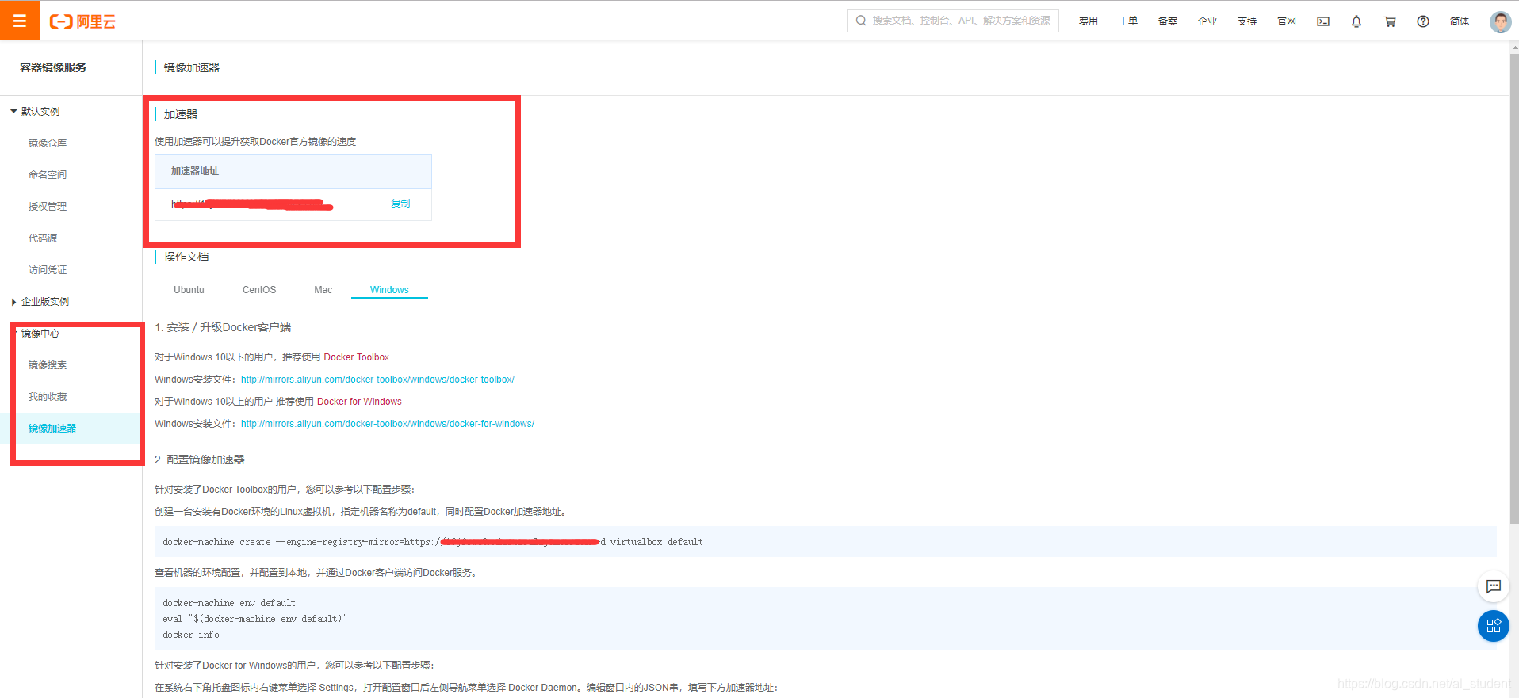Click the '2. 配置镜像加速器' heading
The width and height of the screenshot is (1519, 698).
click(200, 460)
